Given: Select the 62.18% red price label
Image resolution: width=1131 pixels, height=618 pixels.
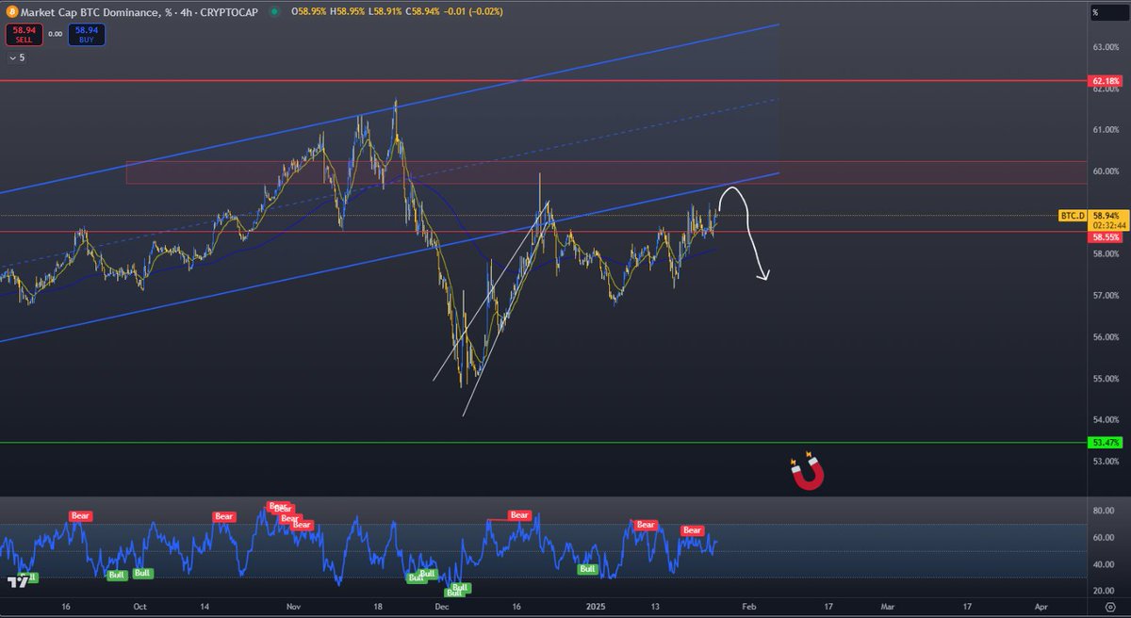Looking at the screenshot, I should 1106,82.
